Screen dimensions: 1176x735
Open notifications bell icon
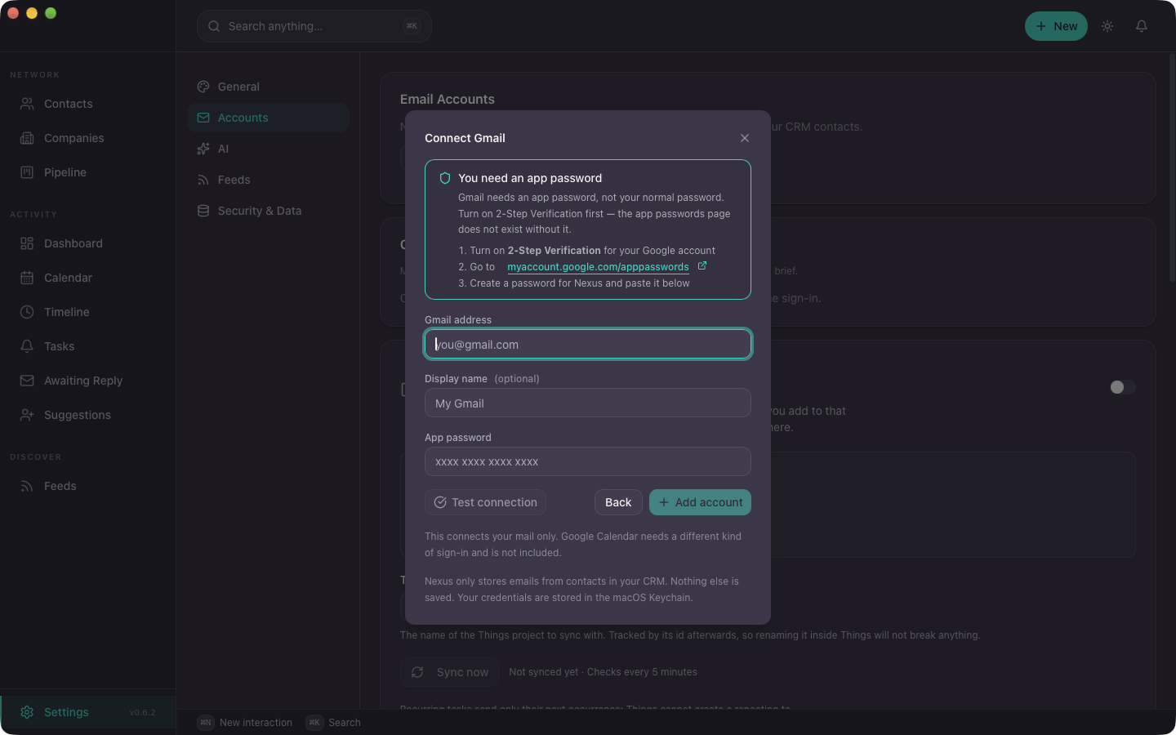(x=1142, y=26)
